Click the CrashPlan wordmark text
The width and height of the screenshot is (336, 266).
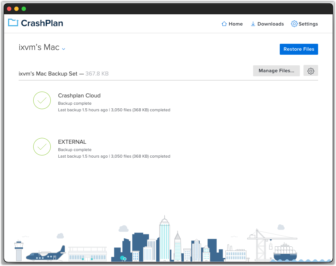[x=42, y=23]
